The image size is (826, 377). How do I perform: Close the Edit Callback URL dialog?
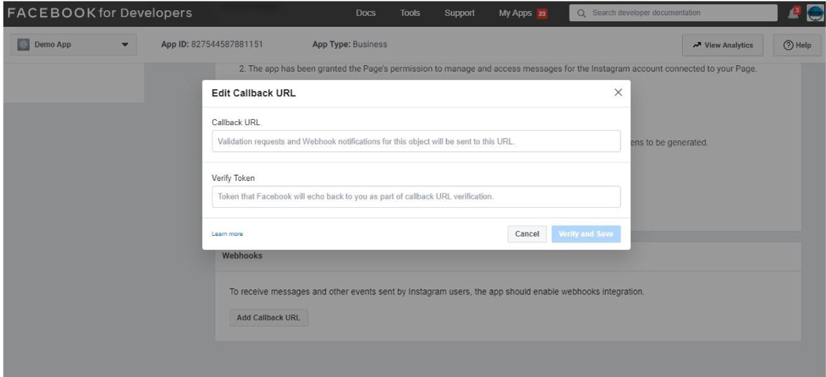[x=618, y=92]
